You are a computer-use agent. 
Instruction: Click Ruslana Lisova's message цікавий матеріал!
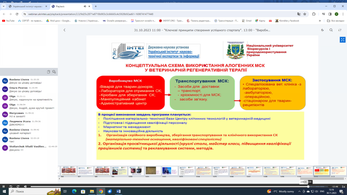[20, 133]
